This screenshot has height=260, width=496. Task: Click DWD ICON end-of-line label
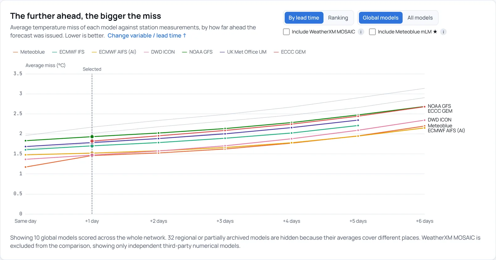[440, 120]
